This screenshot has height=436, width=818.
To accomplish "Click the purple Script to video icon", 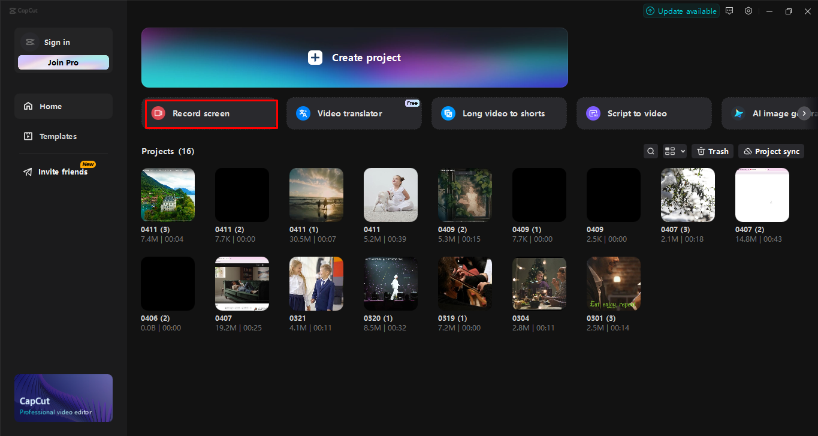I will 593,113.
